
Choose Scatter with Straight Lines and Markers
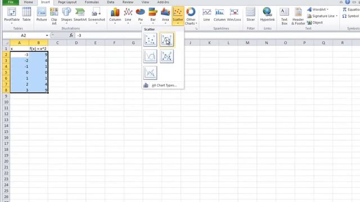point(166,56)
